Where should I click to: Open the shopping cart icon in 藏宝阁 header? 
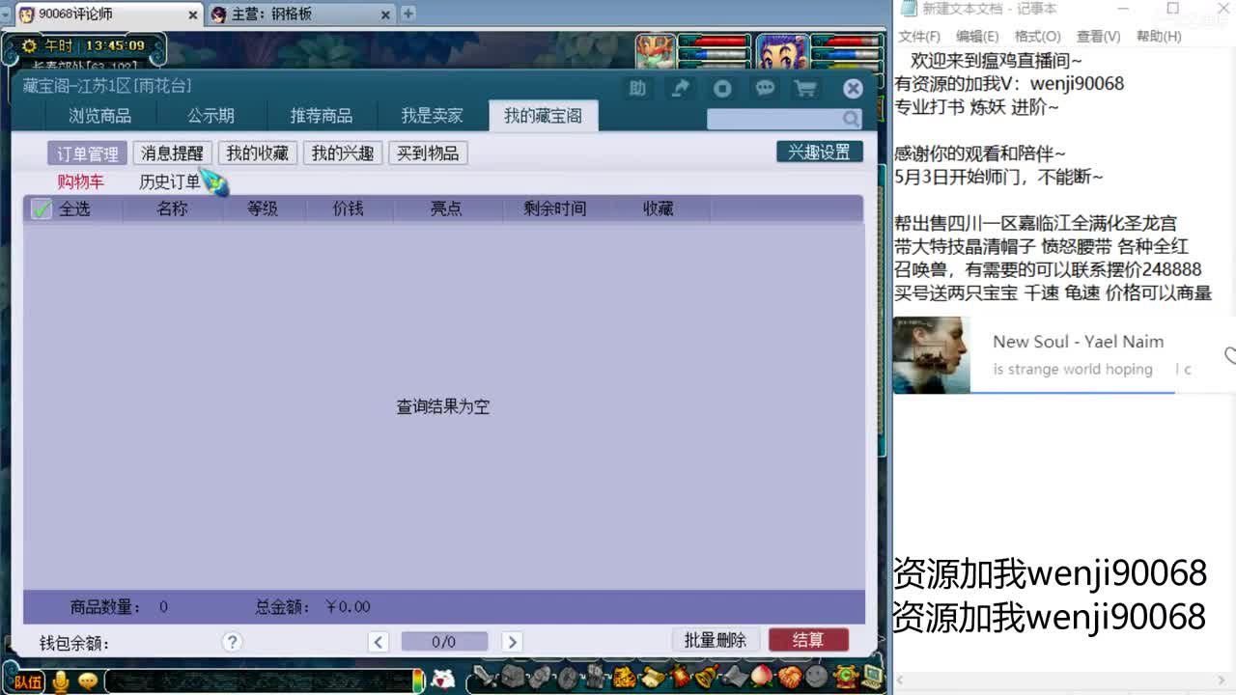[805, 89]
